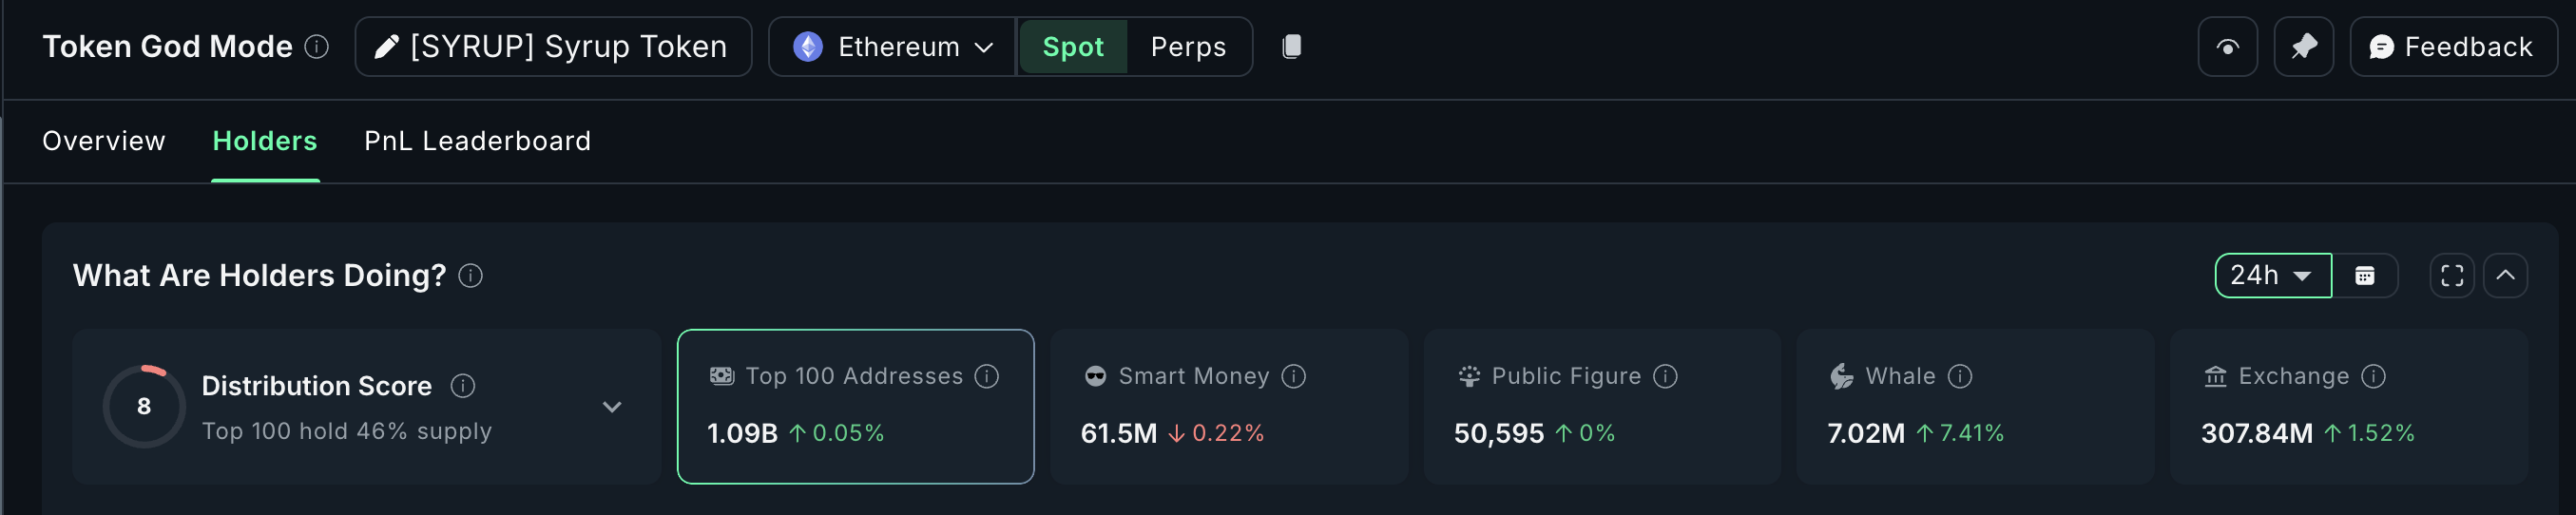Toggle the eye visibility button

pyautogui.click(x=2227, y=47)
